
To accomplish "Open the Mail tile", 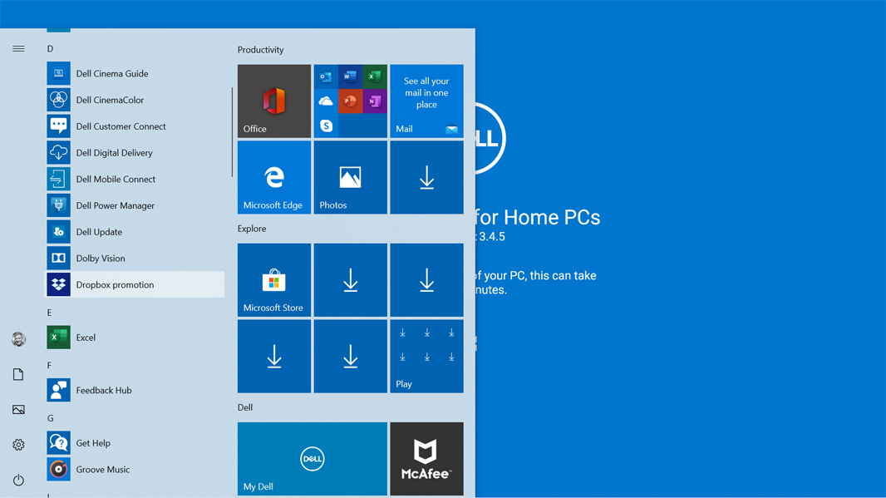I will coord(426,101).
